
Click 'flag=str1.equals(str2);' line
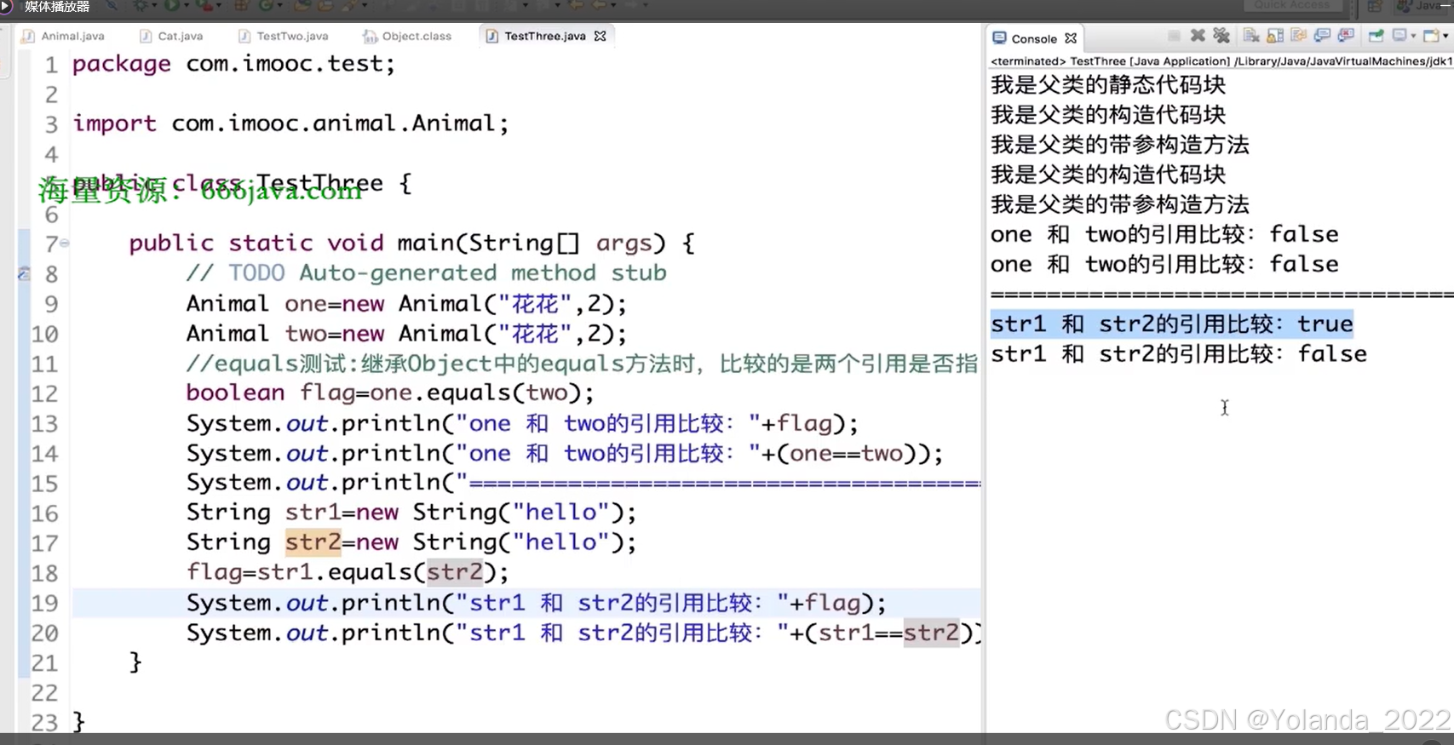point(348,572)
